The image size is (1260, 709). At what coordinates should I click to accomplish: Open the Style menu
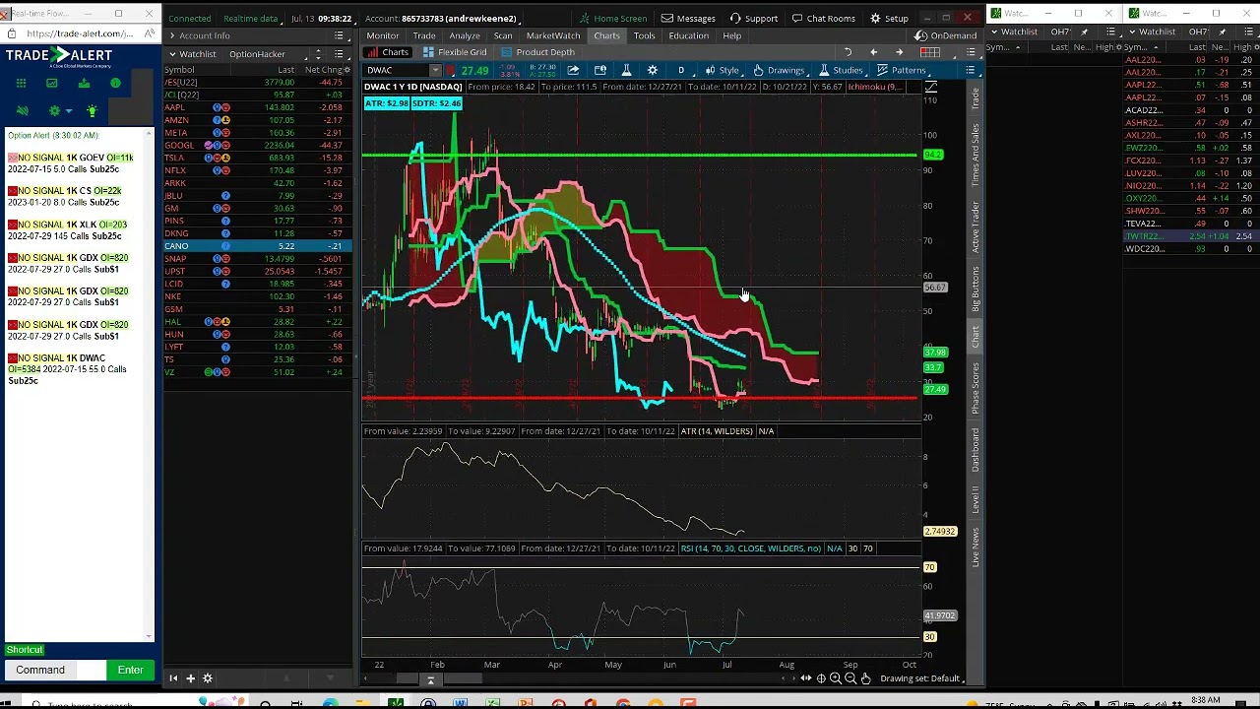tap(723, 70)
